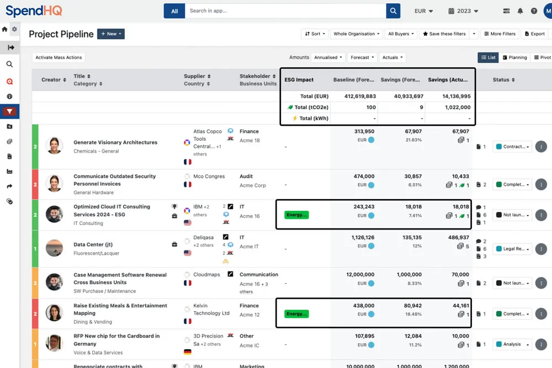Open the Pivot tab
Screen dimensions: 552x368
tap(542, 57)
